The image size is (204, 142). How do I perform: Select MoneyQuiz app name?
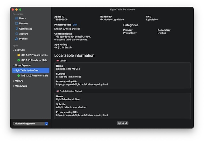coord(21,86)
